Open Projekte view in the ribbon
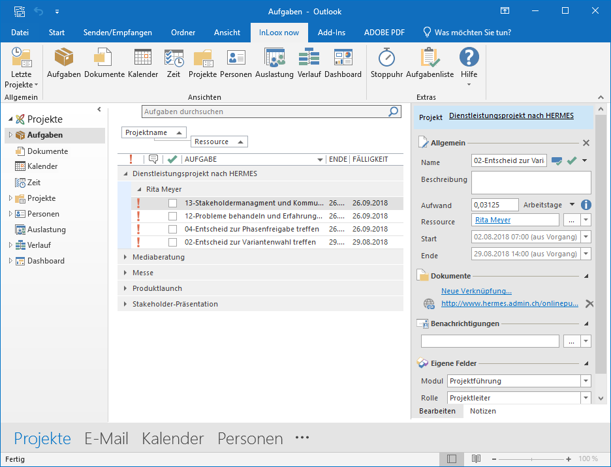The height and width of the screenshot is (467, 611). [202, 63]
